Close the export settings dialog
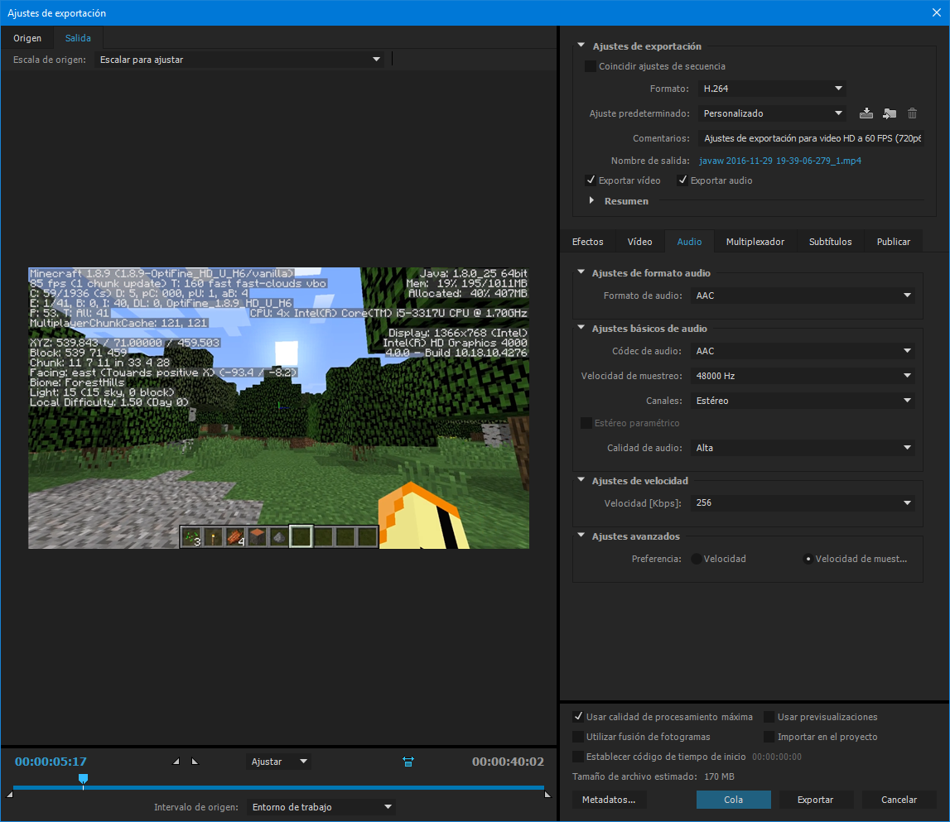The width and height of the screenshot is (950, 822). click(936, 12)
